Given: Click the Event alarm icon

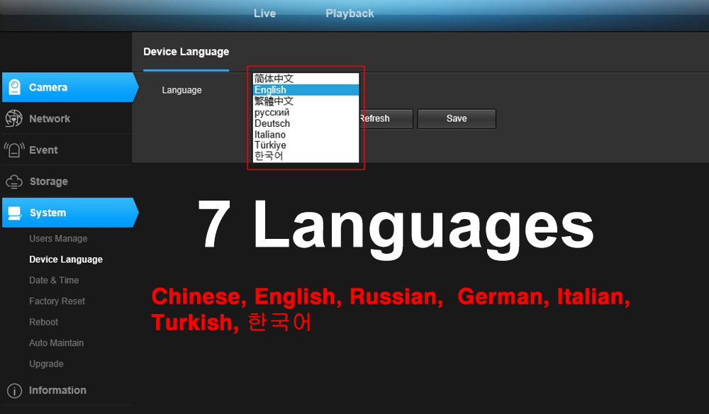Looking at the screenshot, I should tap(14, 150).
